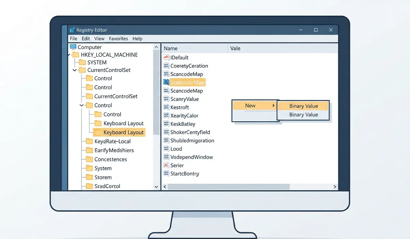410x239 pixels.
Task: Select the SradCerrol key label
Action: pyautogui.click(x=107, y=186)
